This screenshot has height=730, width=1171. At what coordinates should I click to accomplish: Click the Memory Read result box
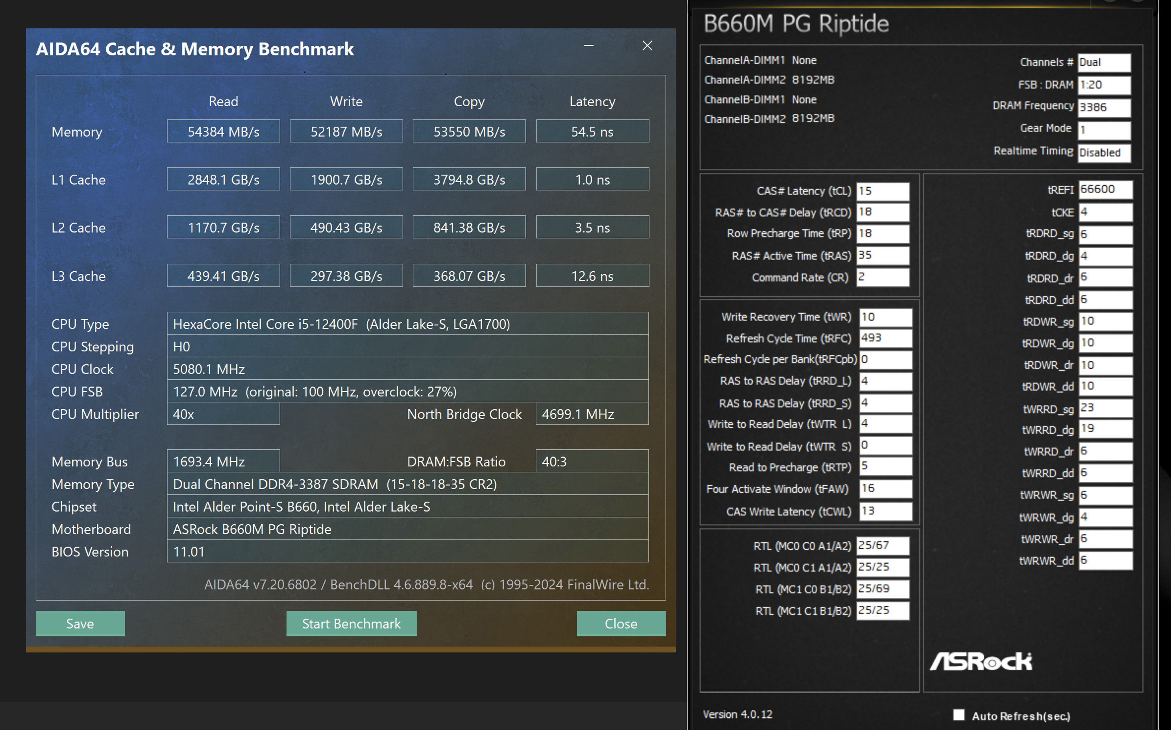point(223,131)
